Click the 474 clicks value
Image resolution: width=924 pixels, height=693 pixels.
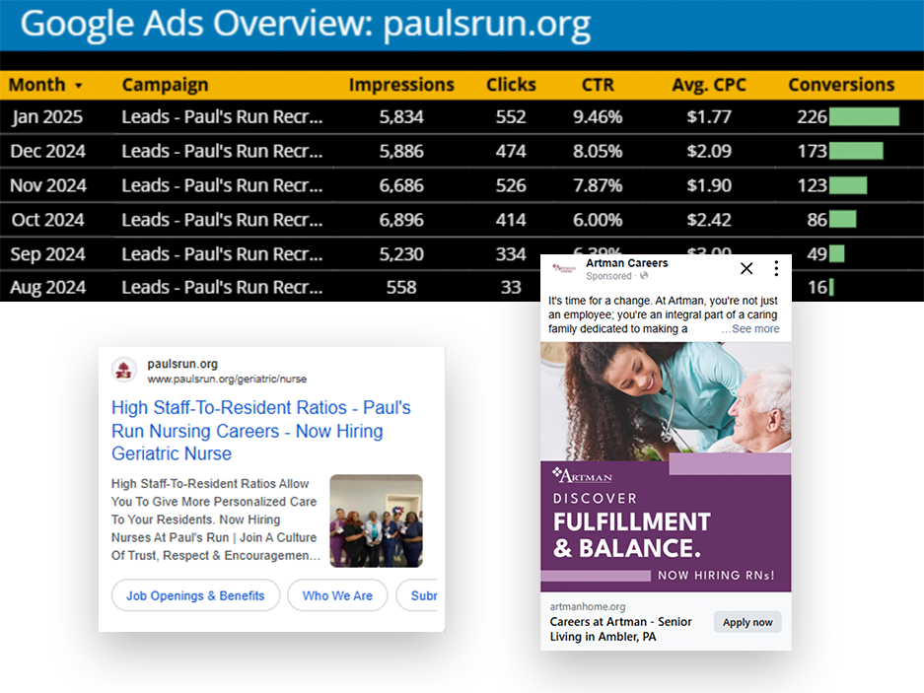coord(511,151)
